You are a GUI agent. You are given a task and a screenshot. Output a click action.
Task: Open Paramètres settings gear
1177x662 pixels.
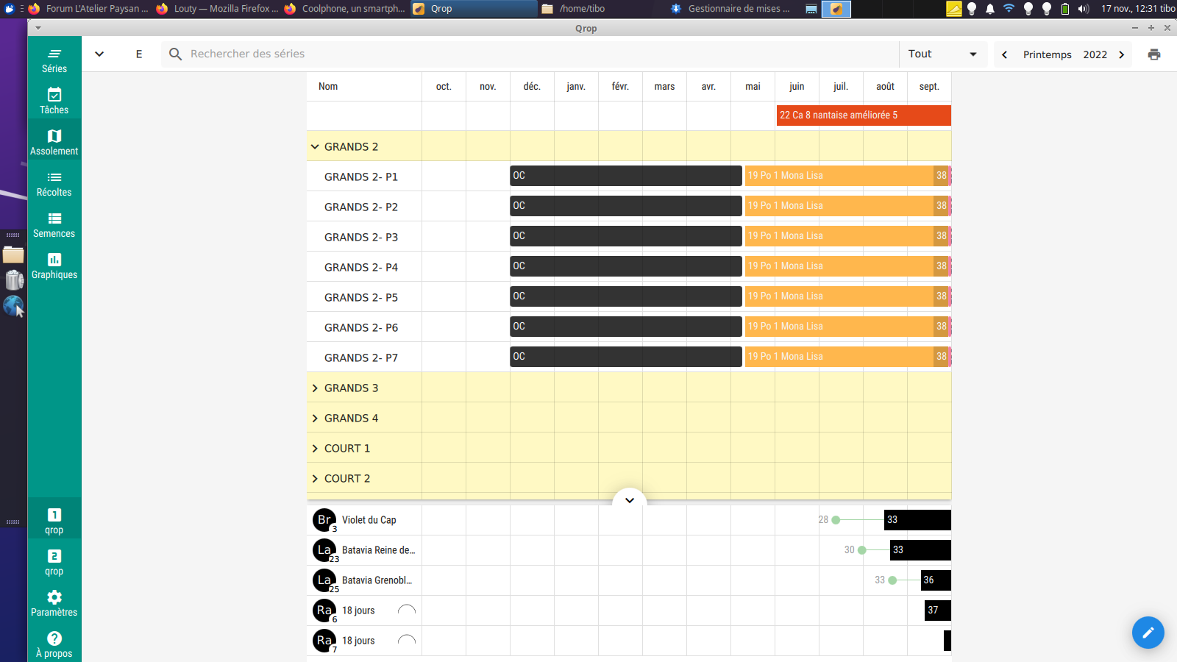54,603
